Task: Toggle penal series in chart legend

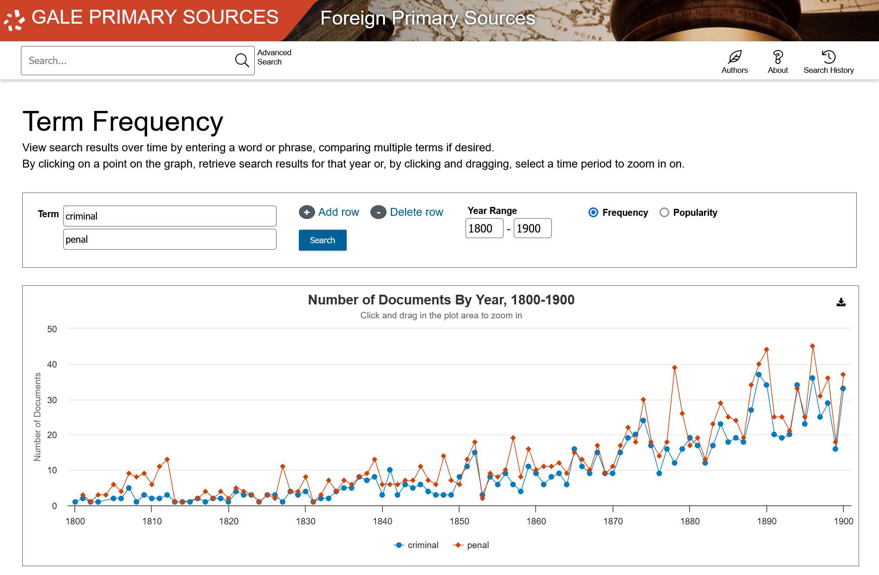Action: pyautogui.click(x=471, y=545)
